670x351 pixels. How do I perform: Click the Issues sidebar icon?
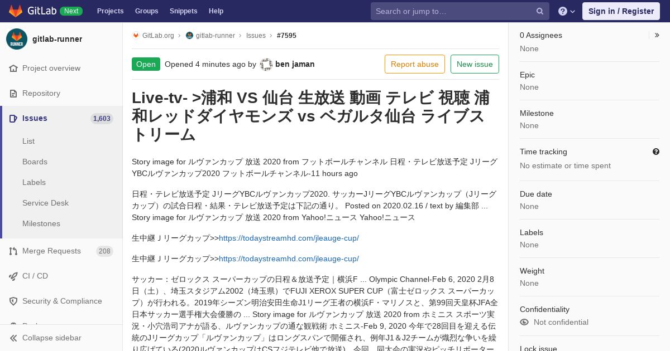(13, 119)
